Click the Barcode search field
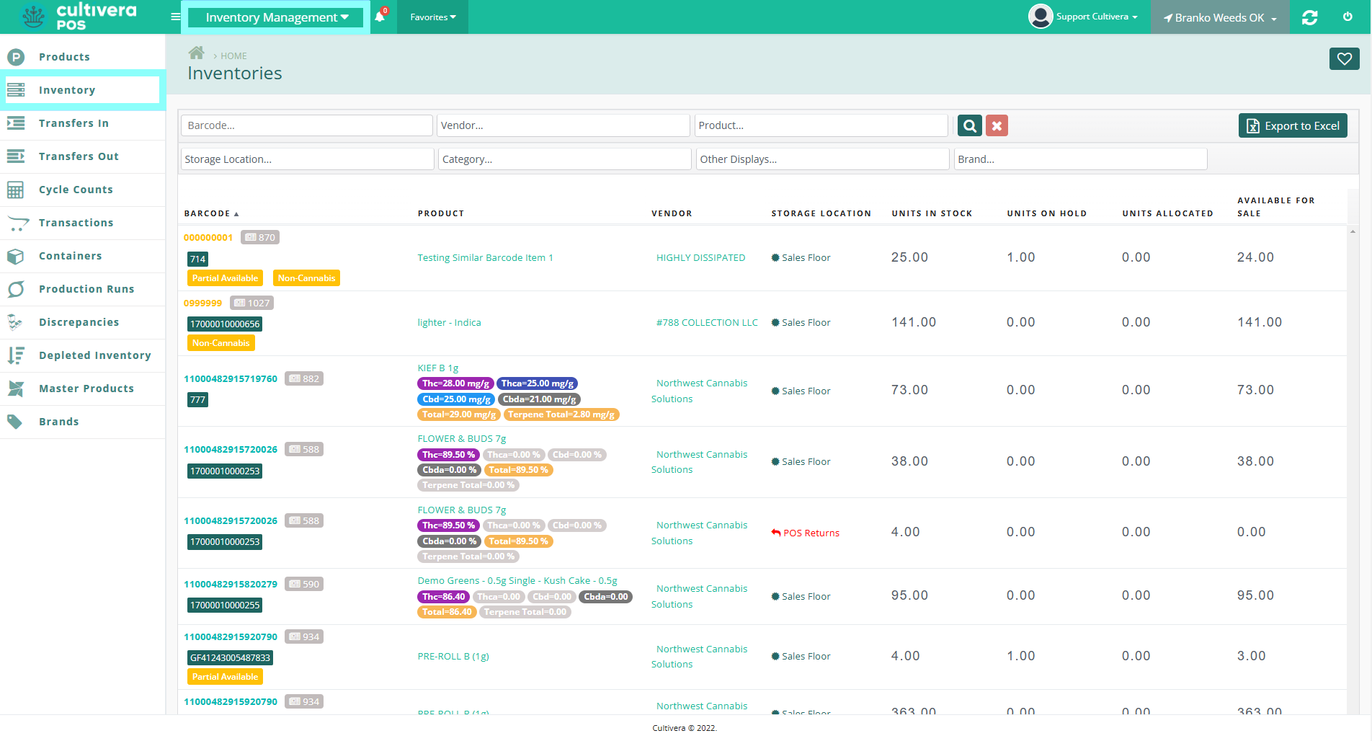 pyautogui.click(x=307, y=125)
